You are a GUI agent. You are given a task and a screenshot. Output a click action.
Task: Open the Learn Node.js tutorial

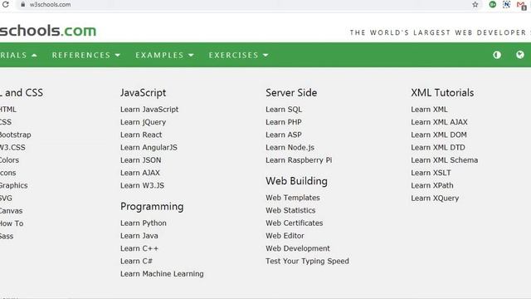290,148
